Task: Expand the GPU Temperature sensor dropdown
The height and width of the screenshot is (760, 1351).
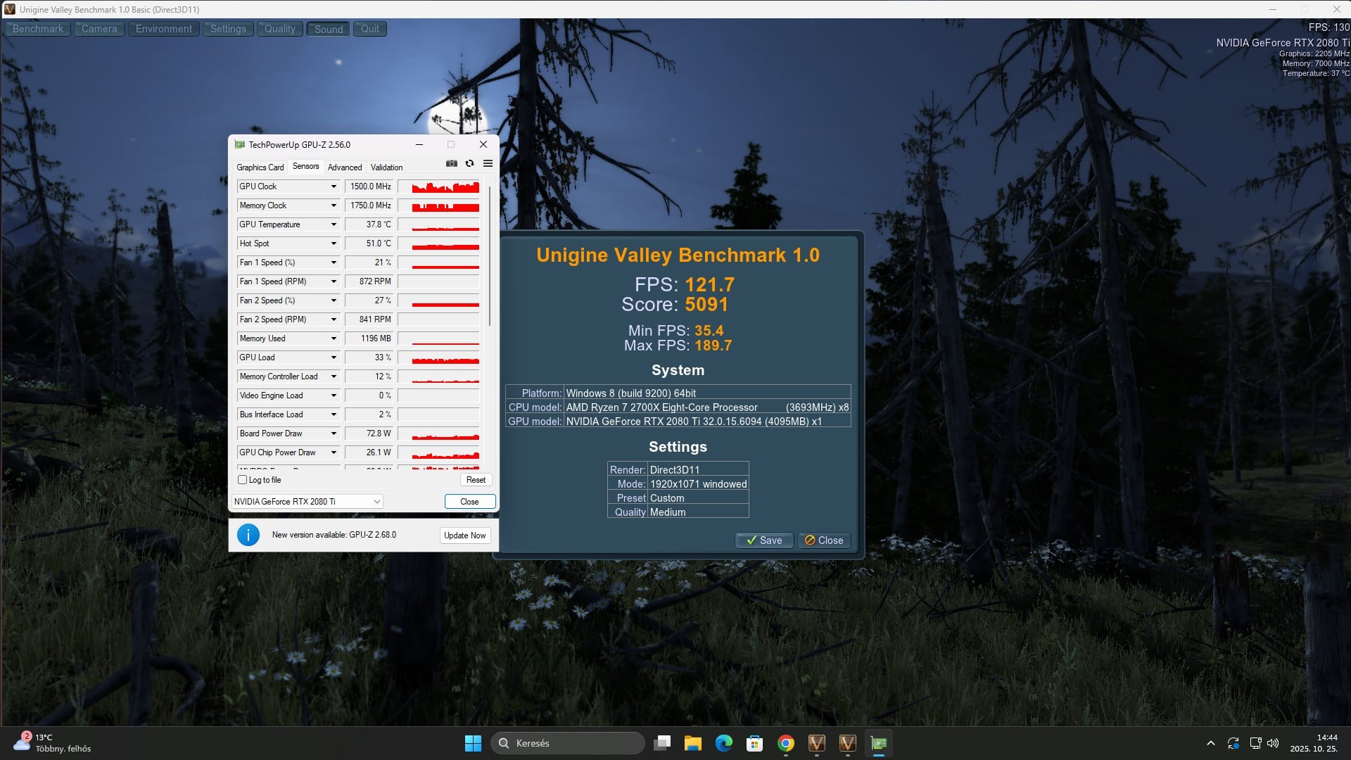Action: coord(334,224)
